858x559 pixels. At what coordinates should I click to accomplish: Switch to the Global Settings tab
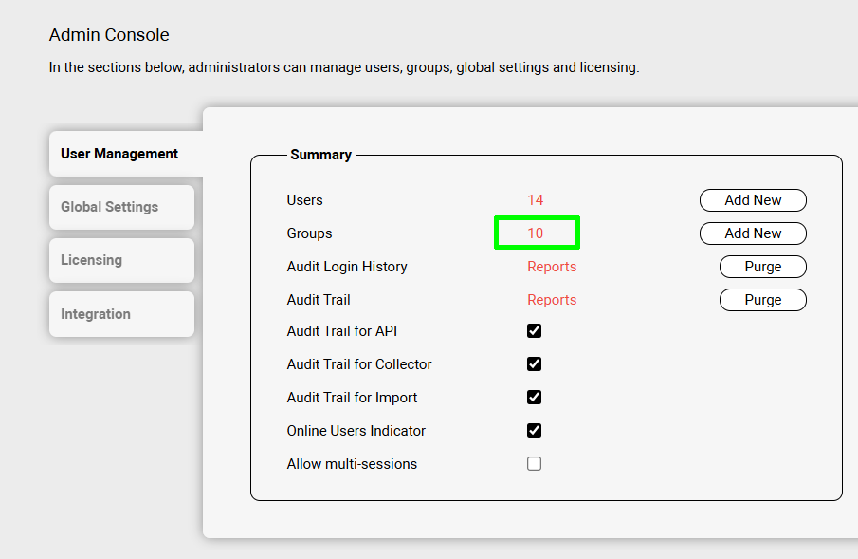110,207
